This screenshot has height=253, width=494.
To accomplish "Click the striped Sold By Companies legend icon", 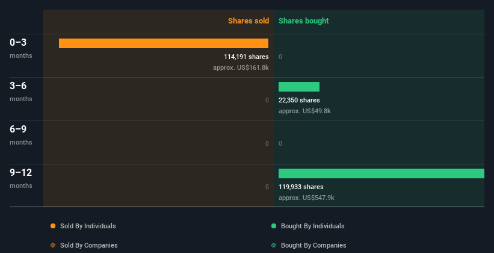I will click(53, 245).
